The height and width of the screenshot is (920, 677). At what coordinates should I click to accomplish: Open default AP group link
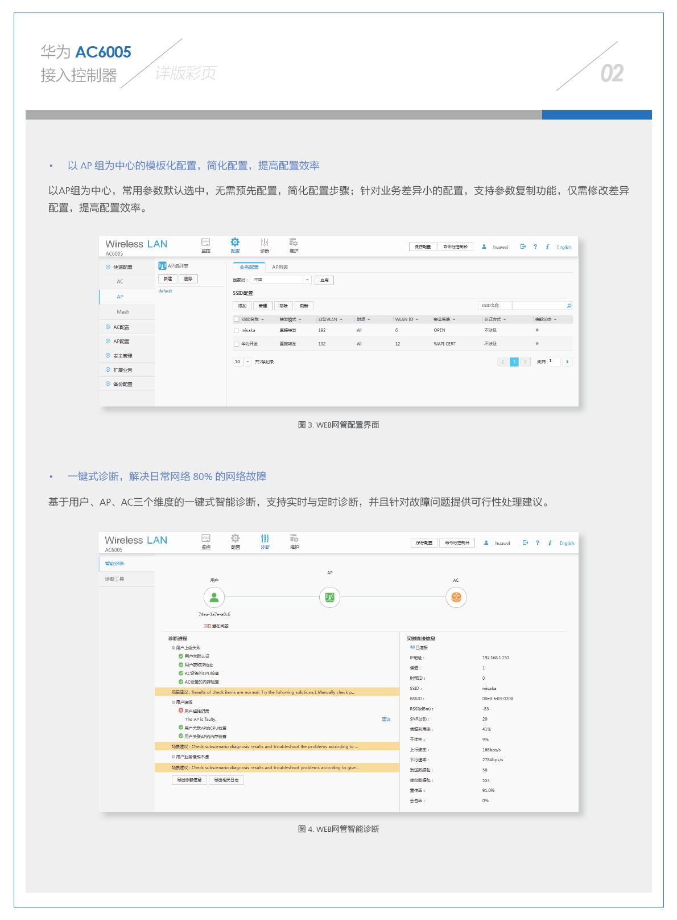[165, 291]
